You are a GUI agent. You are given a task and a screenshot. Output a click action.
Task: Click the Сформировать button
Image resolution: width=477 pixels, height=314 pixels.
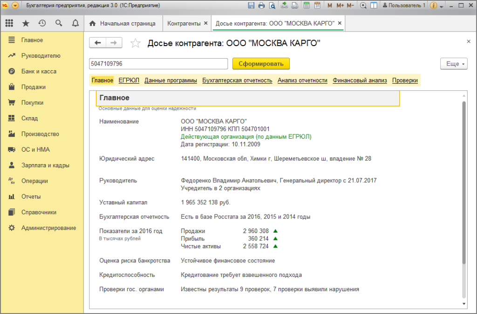point(261,64)
